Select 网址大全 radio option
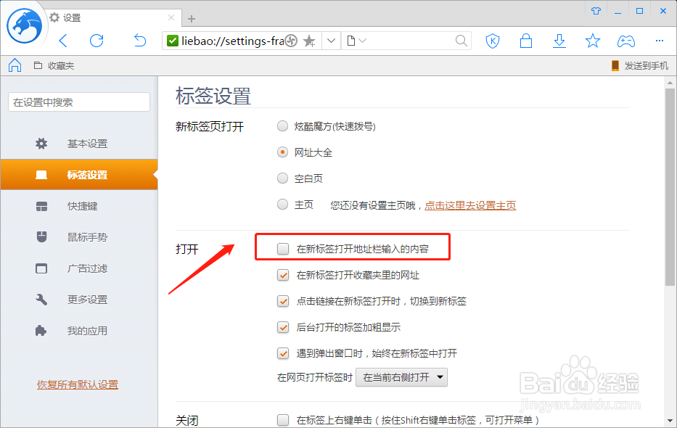The image size is (677, 428). click(x=282, y=152)
